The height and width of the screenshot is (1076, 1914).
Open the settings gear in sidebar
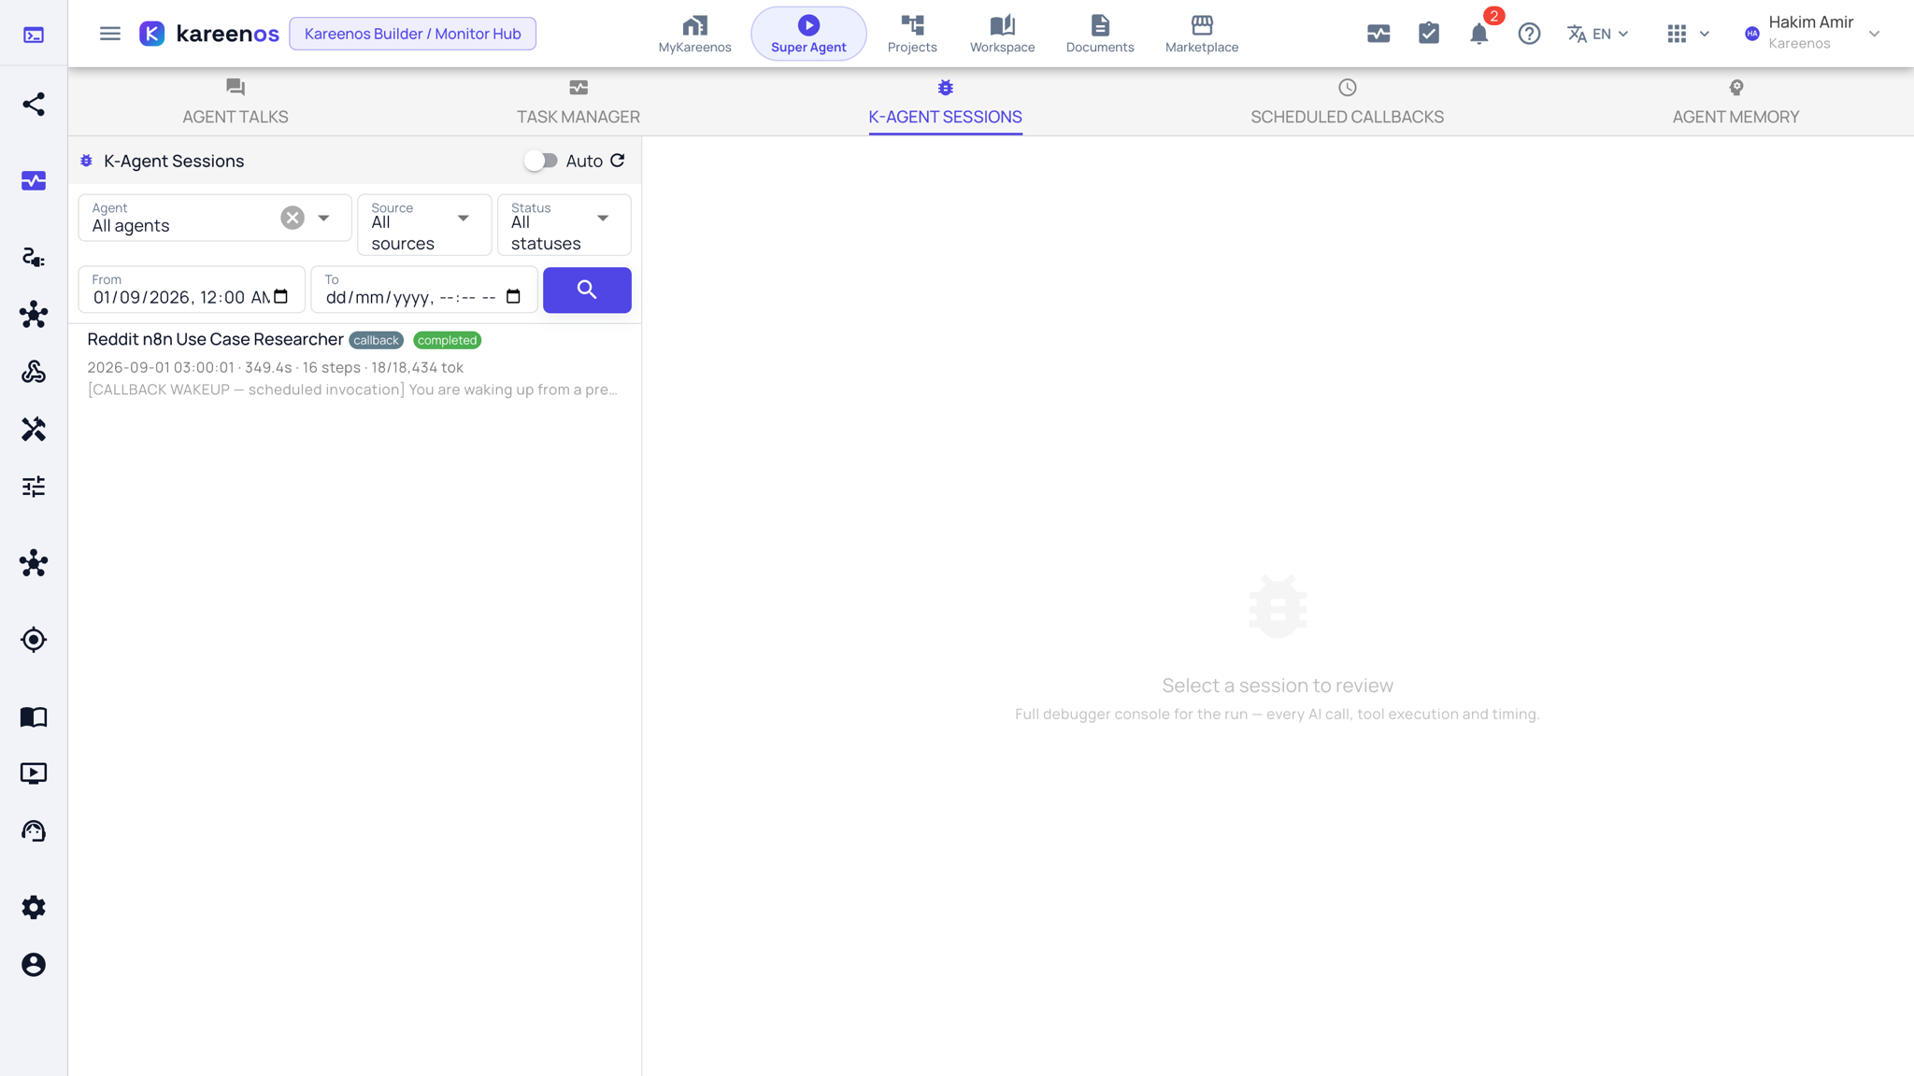click(34, 907)
